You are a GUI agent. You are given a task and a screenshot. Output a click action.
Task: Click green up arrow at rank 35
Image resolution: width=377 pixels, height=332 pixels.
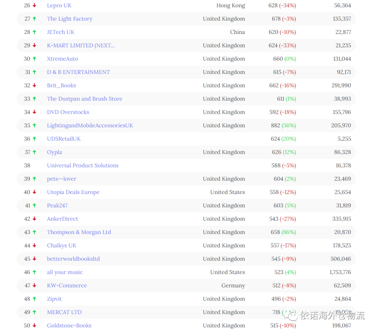pos(34,125)
